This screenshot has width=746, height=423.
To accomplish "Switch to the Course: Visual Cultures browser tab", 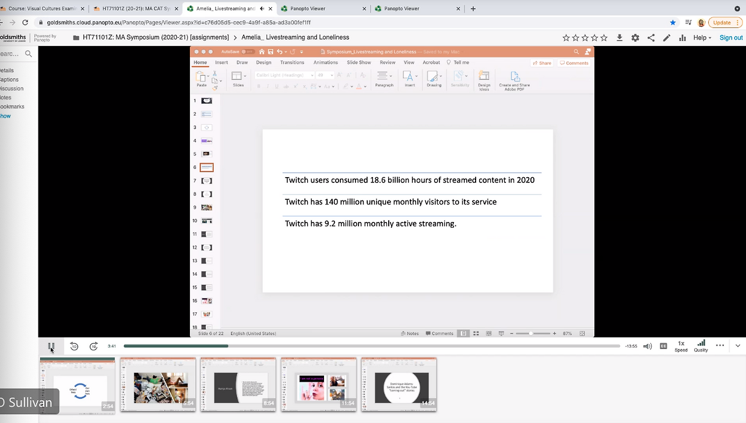I will pyautogui.click(x=42, y=9).
